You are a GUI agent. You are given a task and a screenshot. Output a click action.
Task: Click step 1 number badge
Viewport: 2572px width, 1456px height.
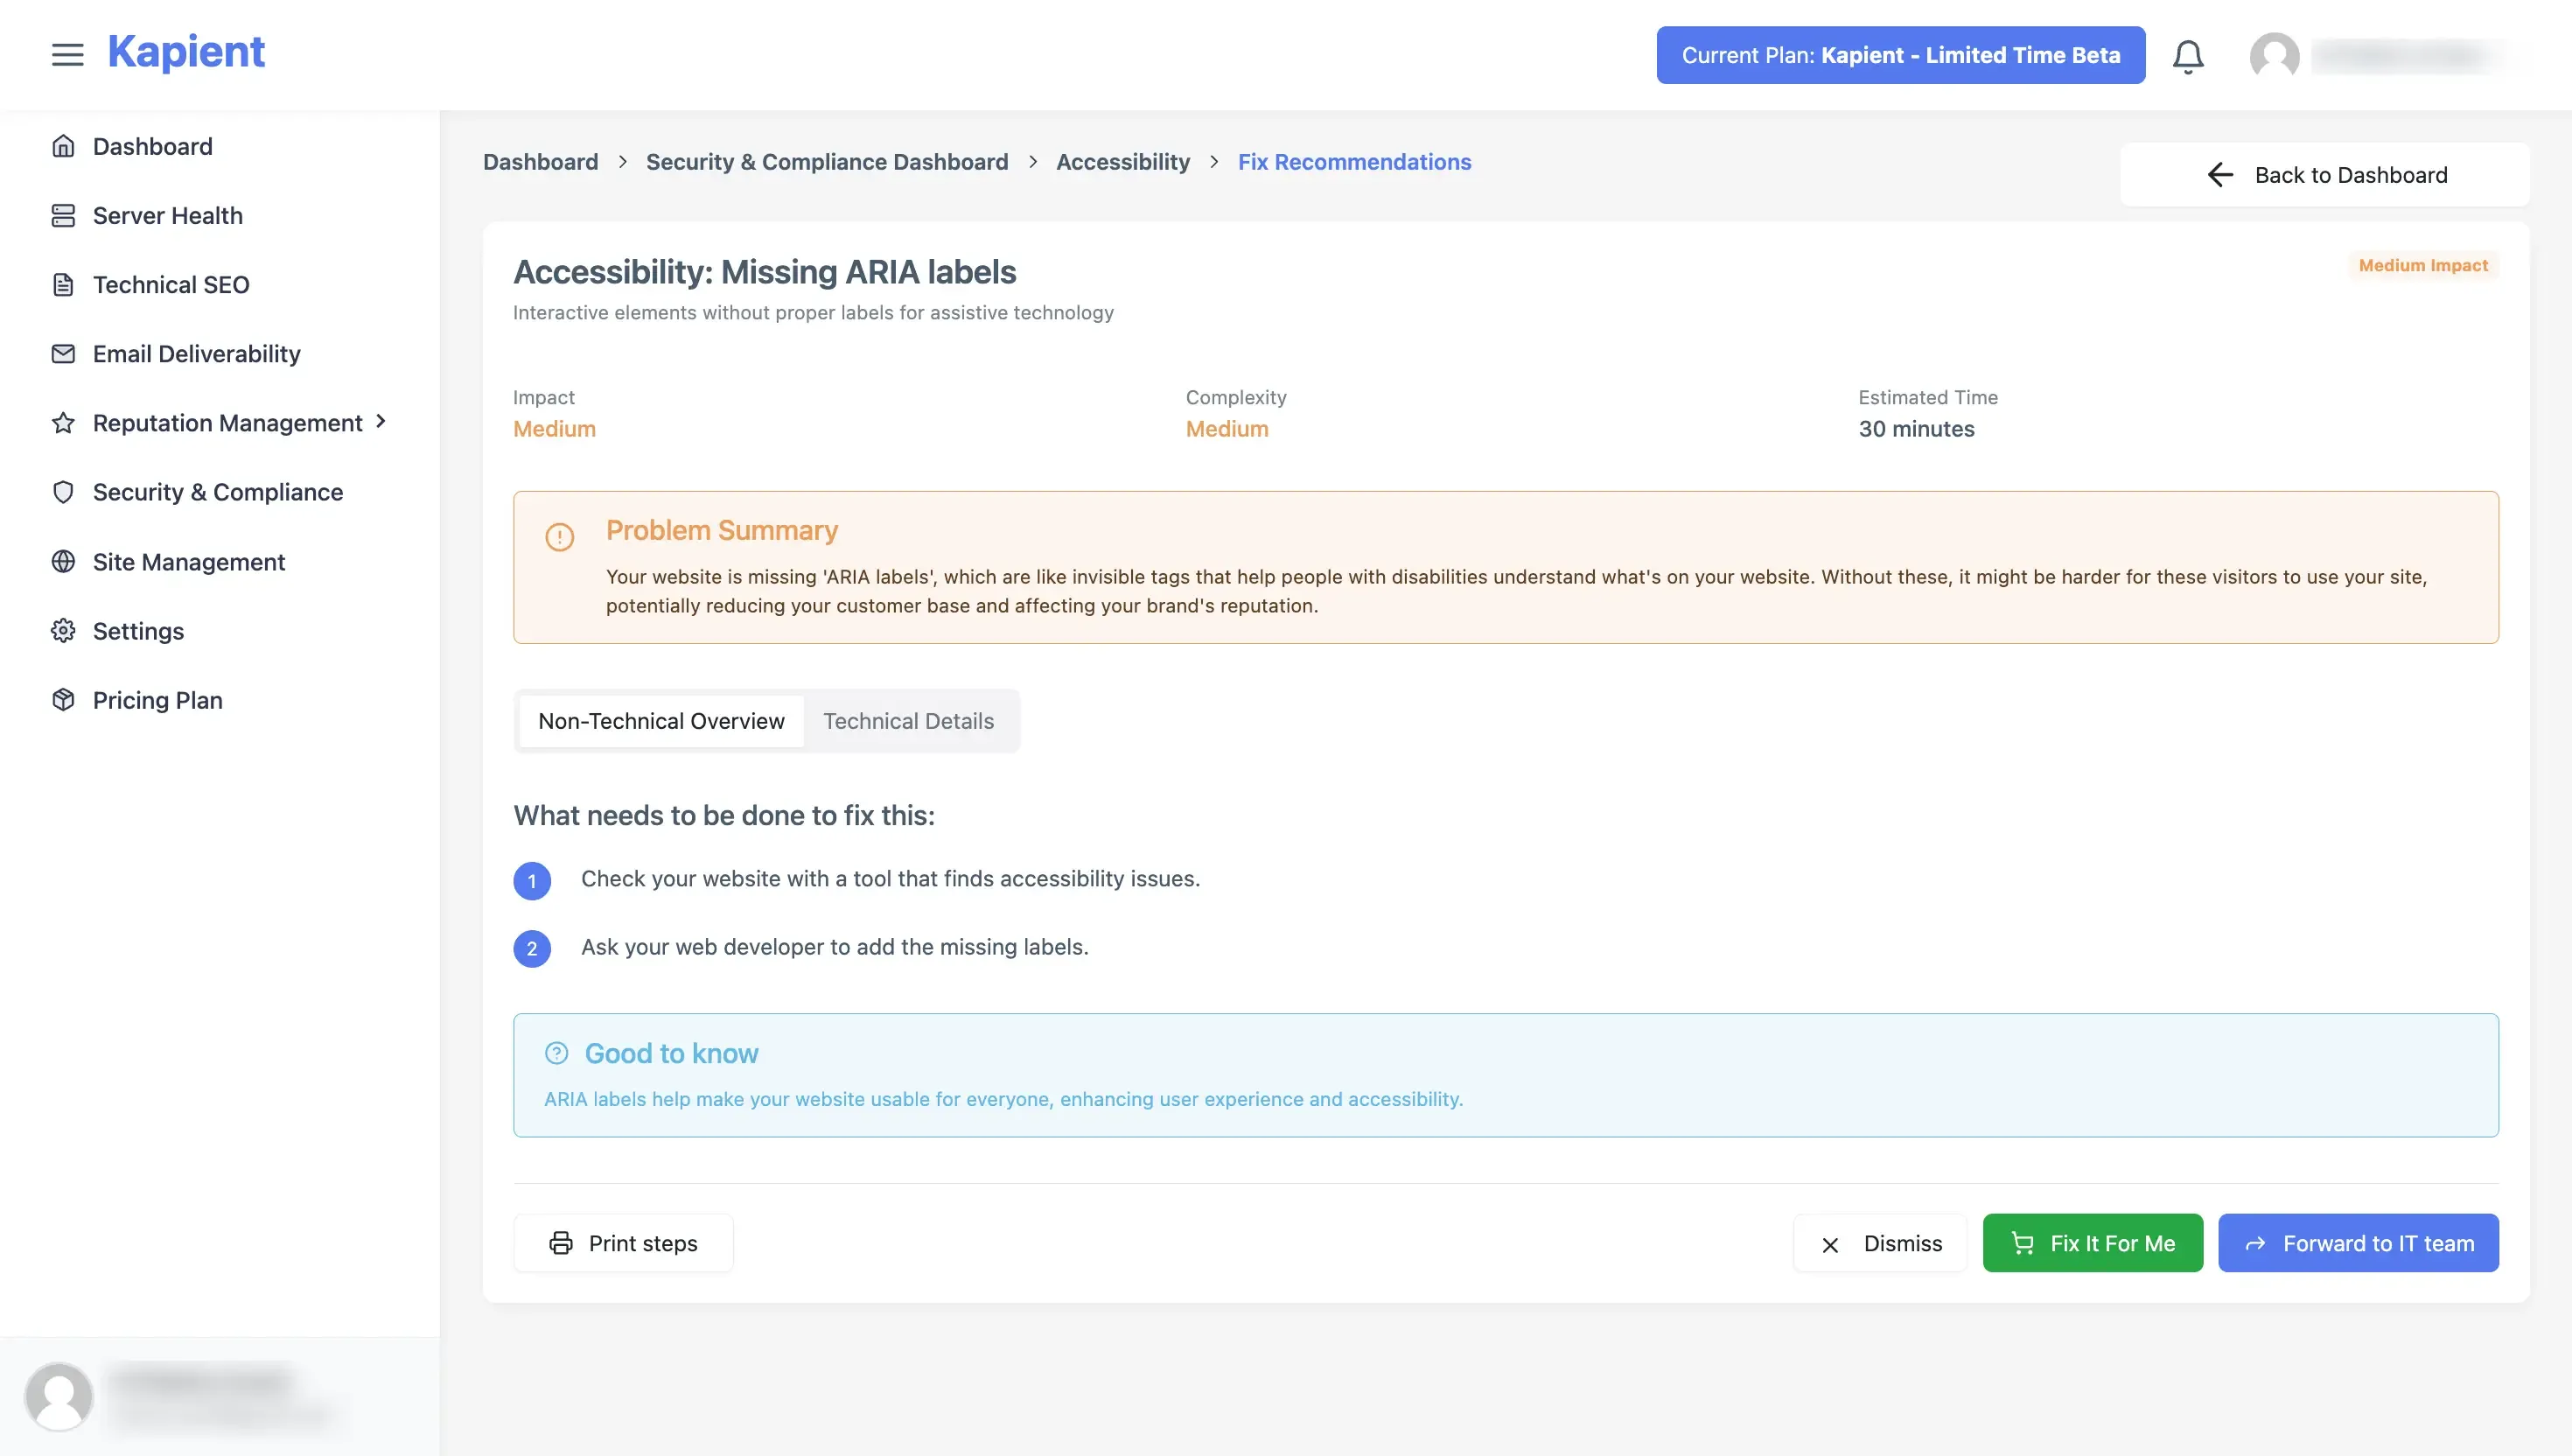point(532,880)
